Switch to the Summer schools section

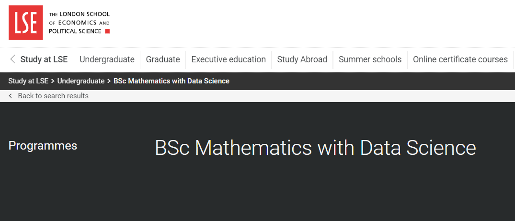pos(370,59)
